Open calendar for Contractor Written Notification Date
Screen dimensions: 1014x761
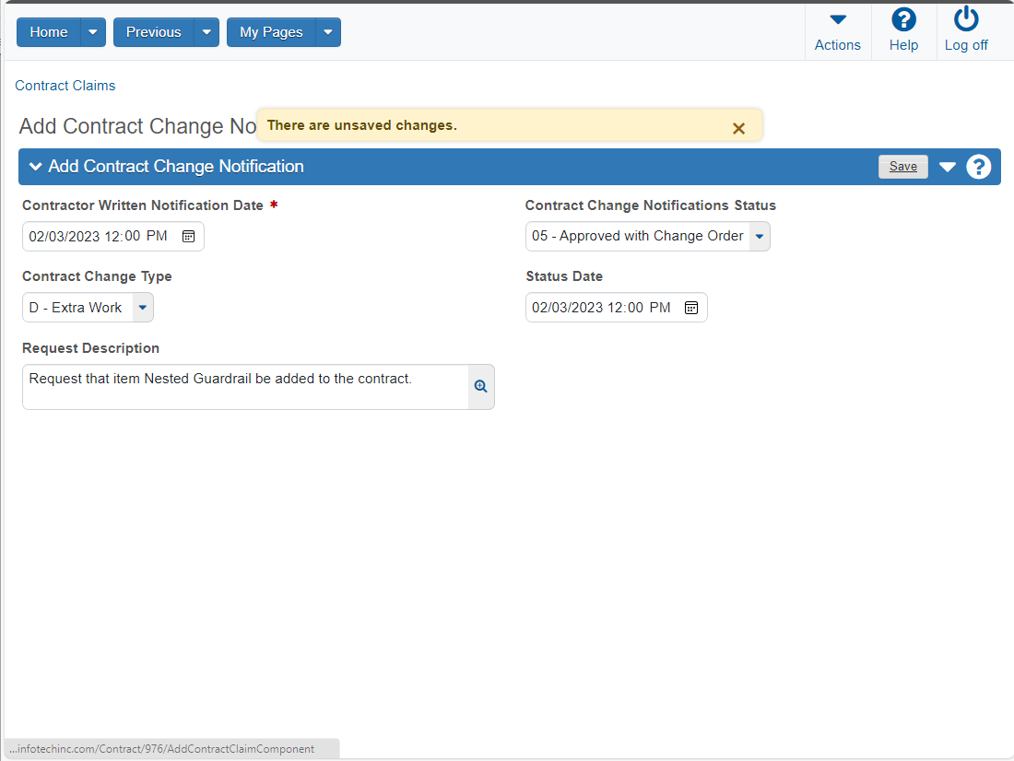pos(188,237)
